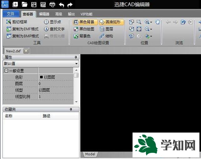Click the blue document icon in 浏览 group
201x159 pixels.
click(183, 22)
